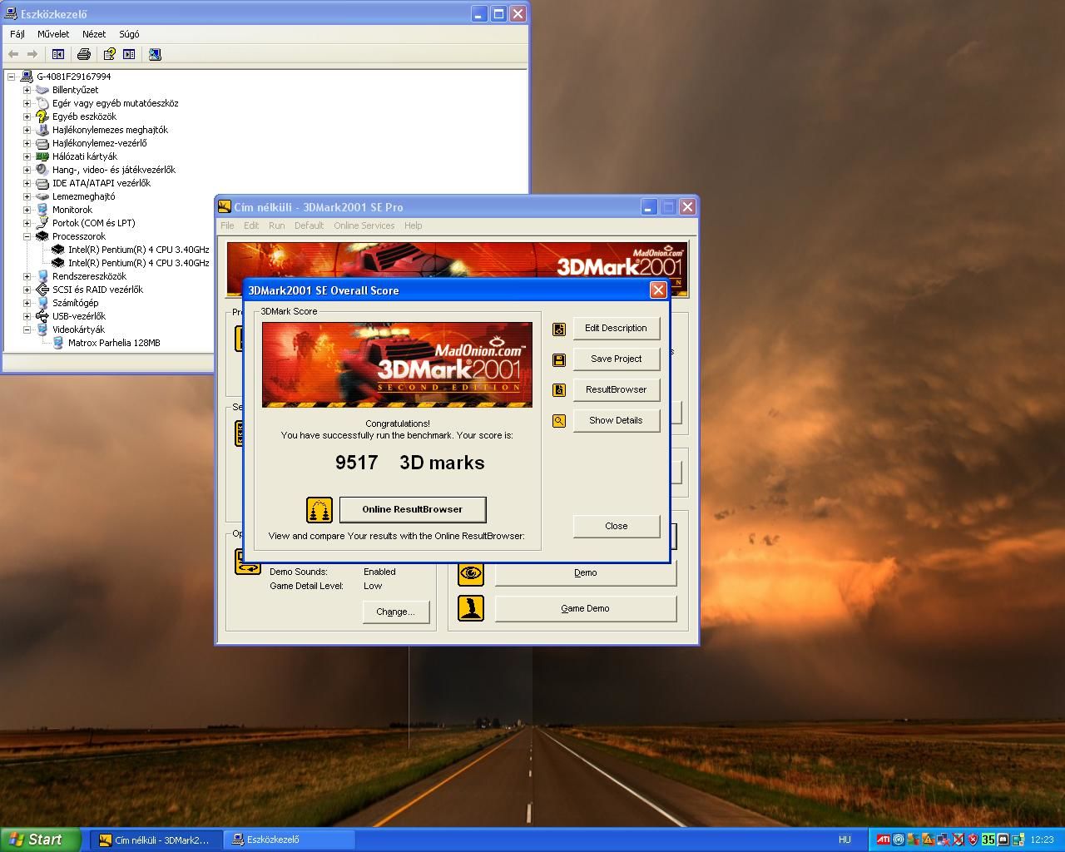Collapse the Videokártyák node

pos(27,329)
